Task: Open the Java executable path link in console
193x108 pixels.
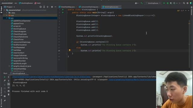Action: [51, 77]
